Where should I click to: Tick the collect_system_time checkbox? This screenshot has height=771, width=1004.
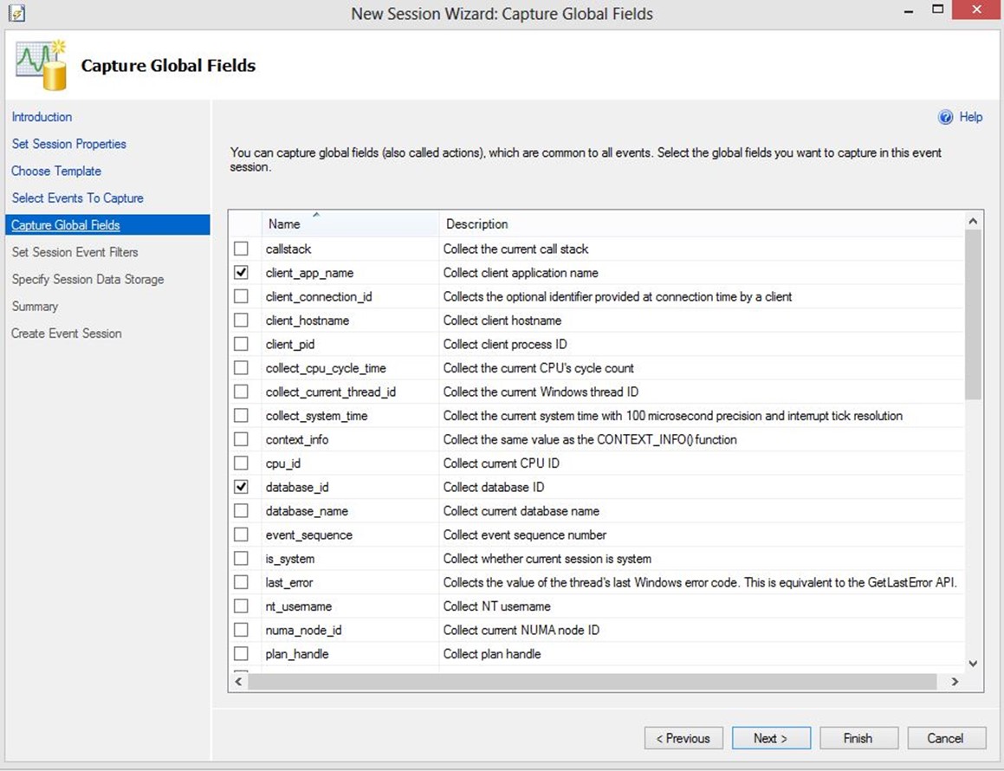pos(241,416)
